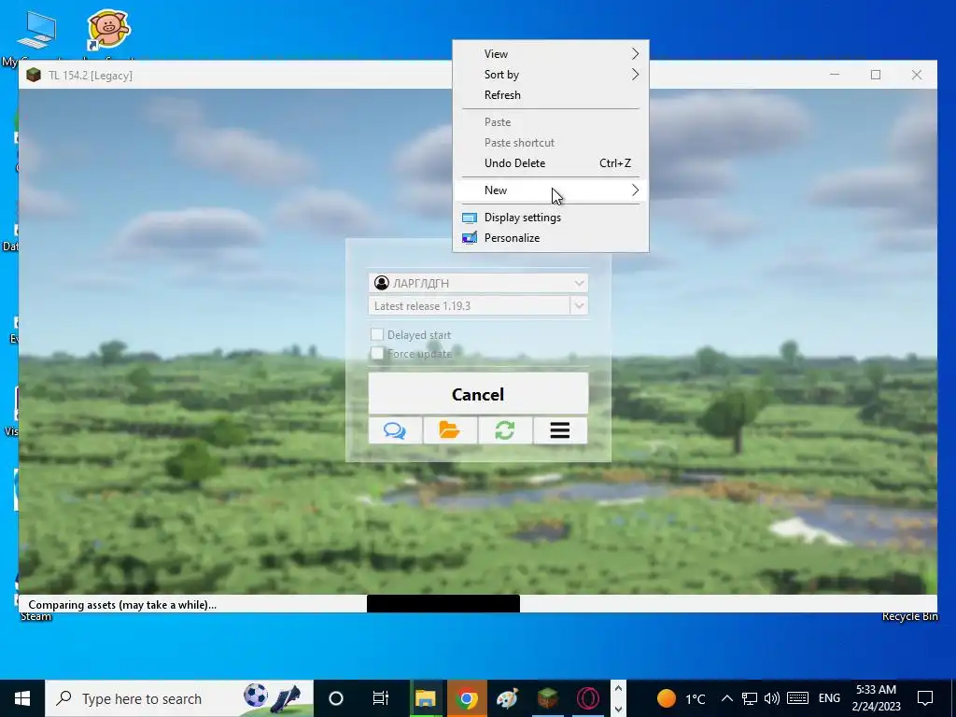Screen dimensions: 956x717
Task: Toggle the Force update checkbox
Action: (x=377, y=354)
